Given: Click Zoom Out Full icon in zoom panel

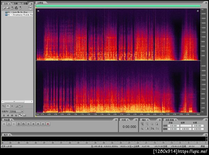Looking at the screenshot, I should pyautogui.click(x=152, y=124).
